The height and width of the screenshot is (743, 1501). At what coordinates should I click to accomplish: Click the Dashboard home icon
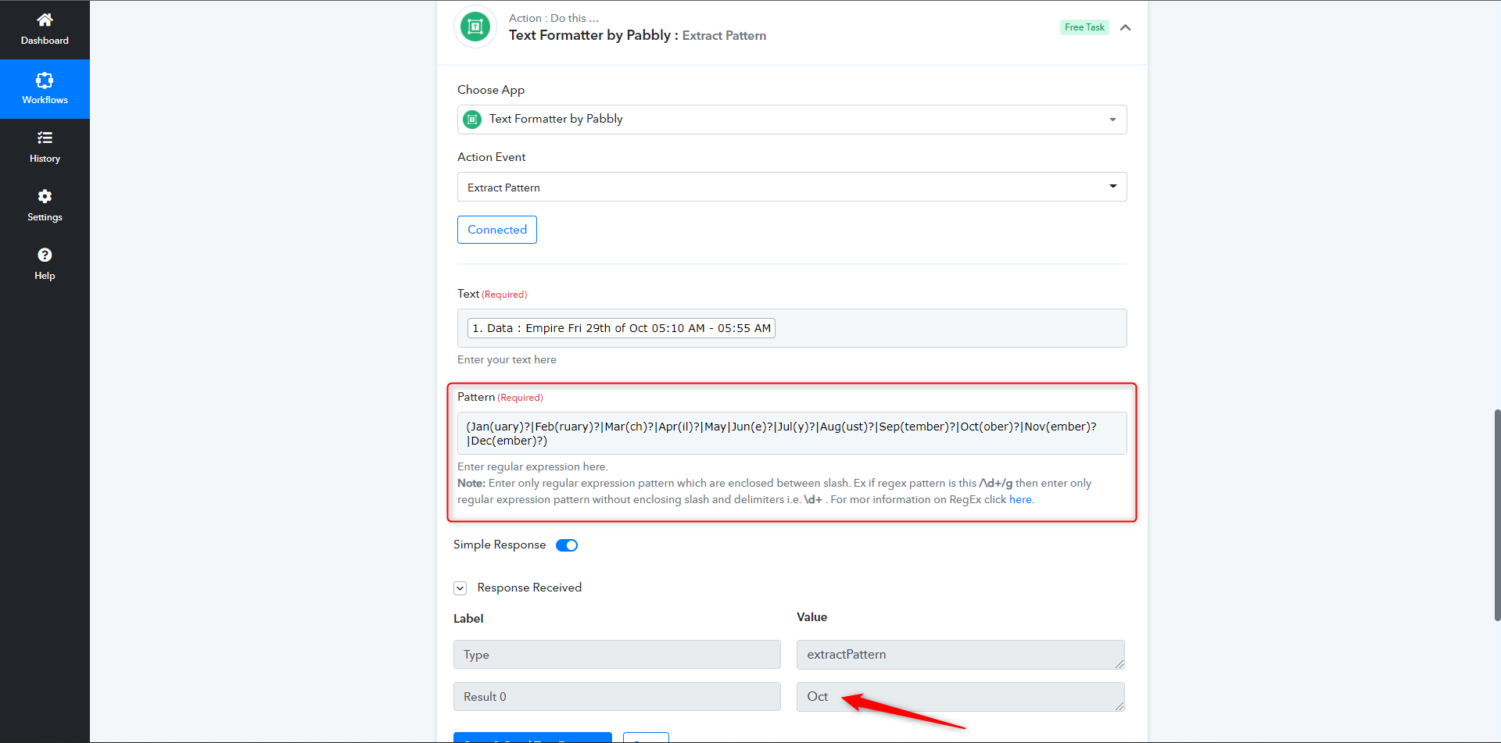(x=45, y=20)
